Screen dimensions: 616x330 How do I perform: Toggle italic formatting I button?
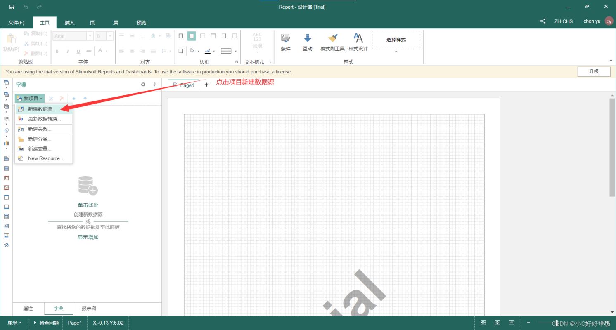(x=68, y=51)
